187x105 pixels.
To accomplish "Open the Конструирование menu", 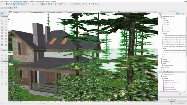I will (17, 1).
